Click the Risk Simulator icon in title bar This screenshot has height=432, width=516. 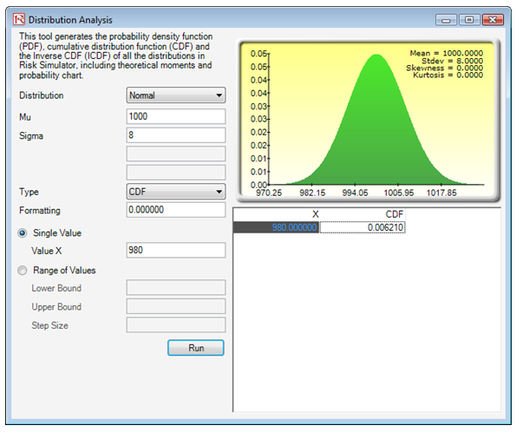[x=19, y=19]
